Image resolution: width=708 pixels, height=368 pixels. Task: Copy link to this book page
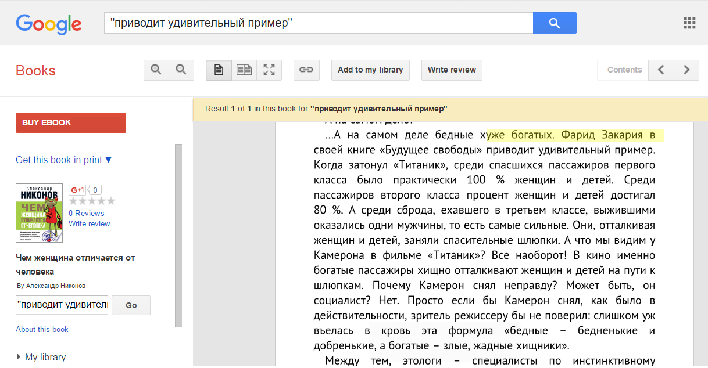pyautogui.click(x=306, y=70)
